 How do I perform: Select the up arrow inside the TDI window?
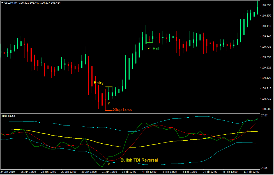[x=109, y=164]
